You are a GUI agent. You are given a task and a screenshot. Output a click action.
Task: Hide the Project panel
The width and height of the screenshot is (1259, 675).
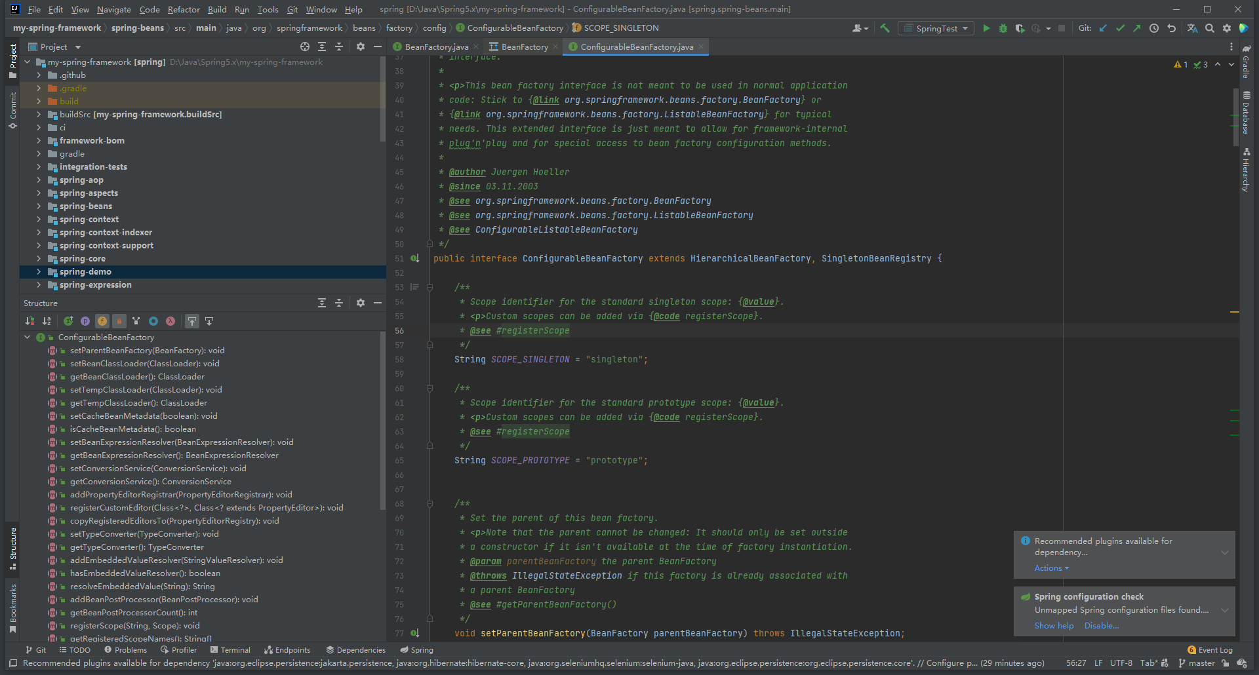[378, 47]
